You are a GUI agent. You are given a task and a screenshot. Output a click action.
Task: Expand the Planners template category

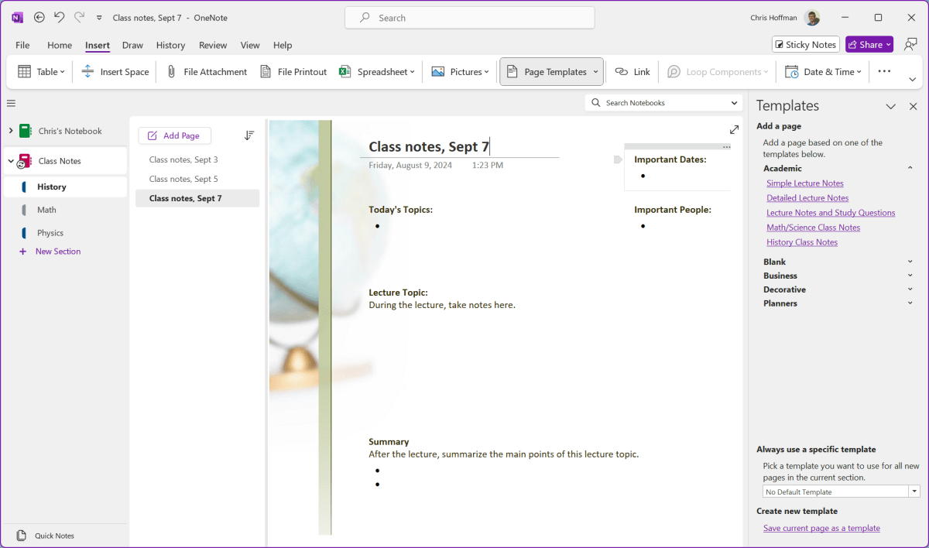click(x=910, y=303)
